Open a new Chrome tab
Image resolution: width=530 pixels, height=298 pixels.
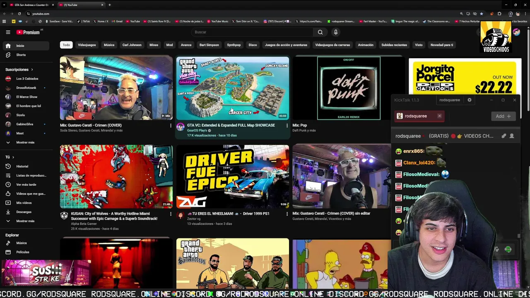point(109,5)
